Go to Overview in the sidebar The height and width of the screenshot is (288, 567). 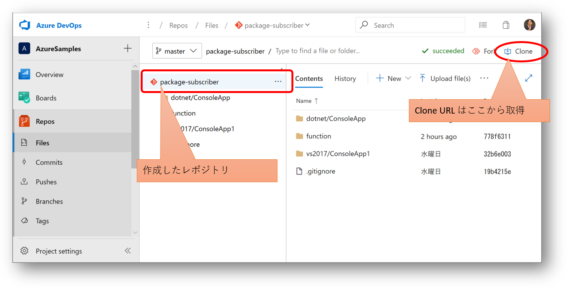(x=49, y=74)
